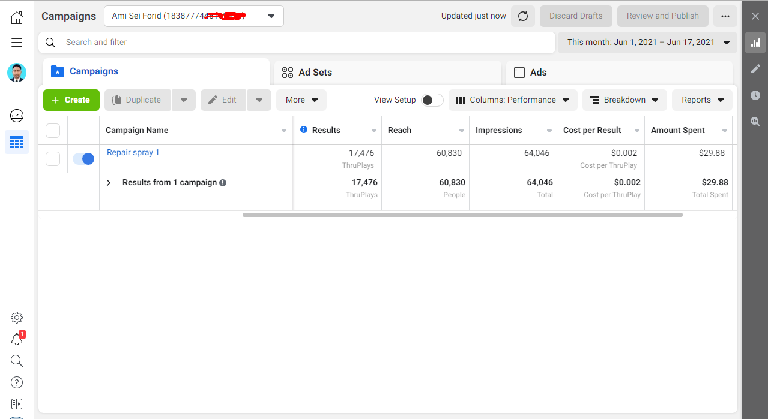
Task: Open Account Overview gauge icon in left sidebar
Action: click(x=16, y=116)
